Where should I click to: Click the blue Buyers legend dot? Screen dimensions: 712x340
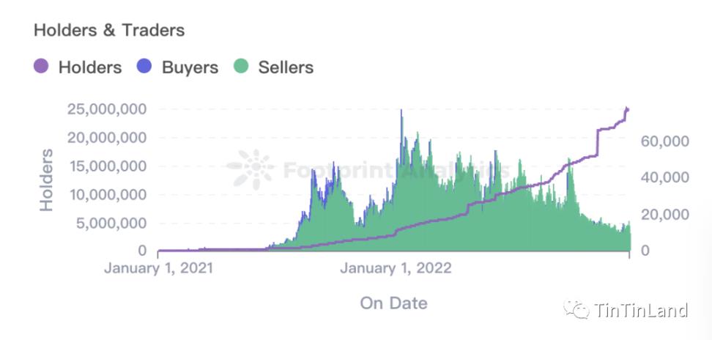[x=144, y=67]
